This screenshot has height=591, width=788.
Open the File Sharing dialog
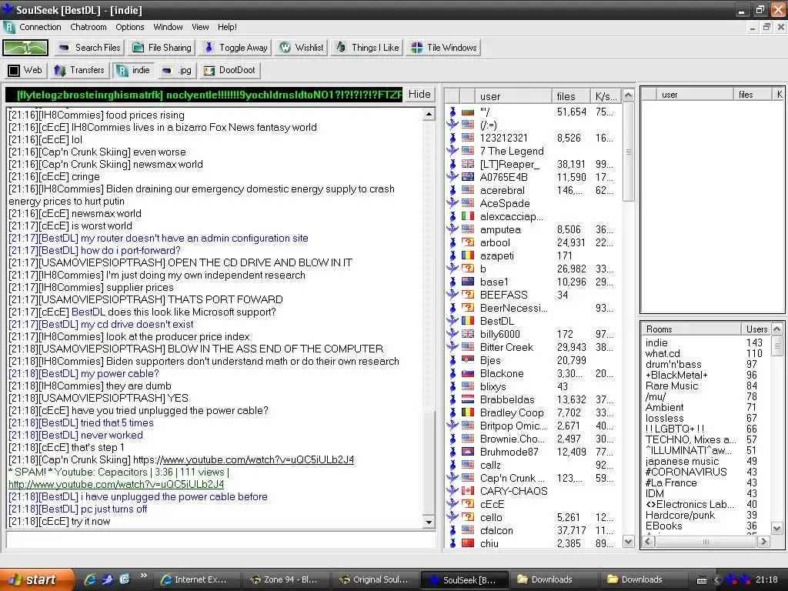tap(162, 48)
